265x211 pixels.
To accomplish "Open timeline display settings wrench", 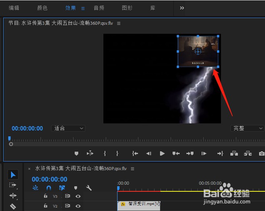I will point(89,188).
